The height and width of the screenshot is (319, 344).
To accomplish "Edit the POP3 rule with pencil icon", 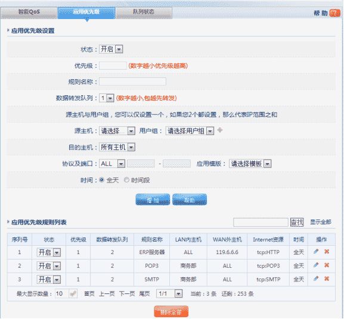I will pyautogui.click(x=316, y=265).
